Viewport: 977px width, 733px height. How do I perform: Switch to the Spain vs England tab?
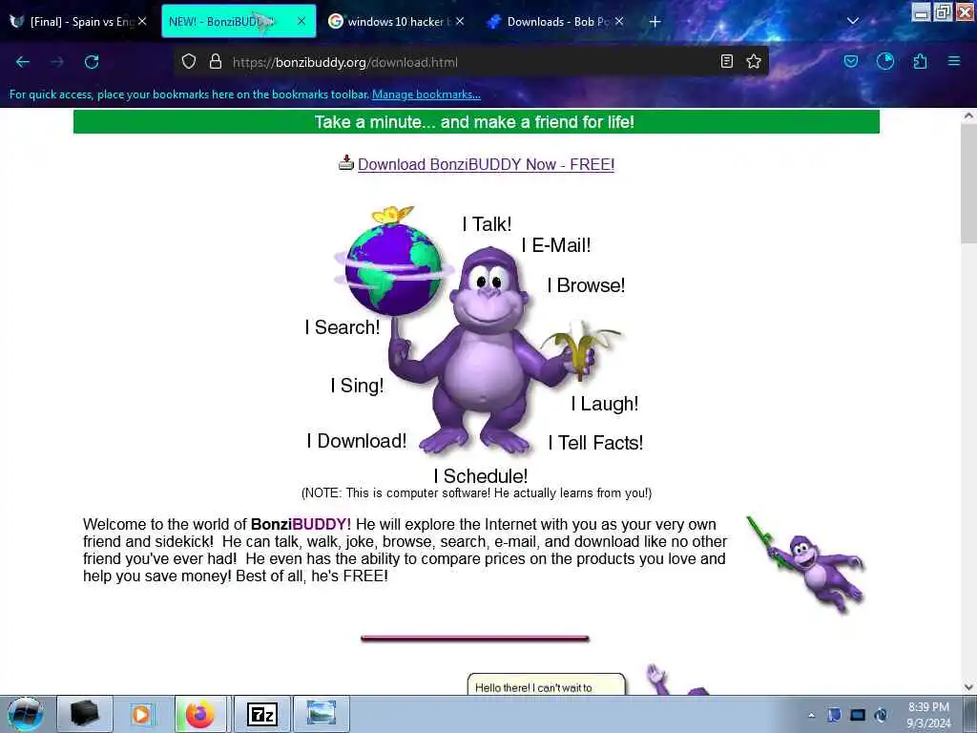click(x=78, y=21)
